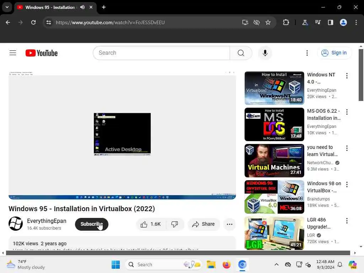Dislike the video with thumbs down

[x=175, y=224]
